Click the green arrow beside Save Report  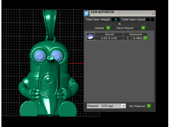click(x=143, y=28)
